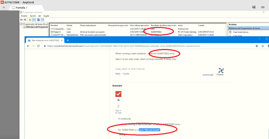Screen dimensions: 269x139
Task: Click the back arrow in Task Scheduler toolbar
Action: click(22, 20)
